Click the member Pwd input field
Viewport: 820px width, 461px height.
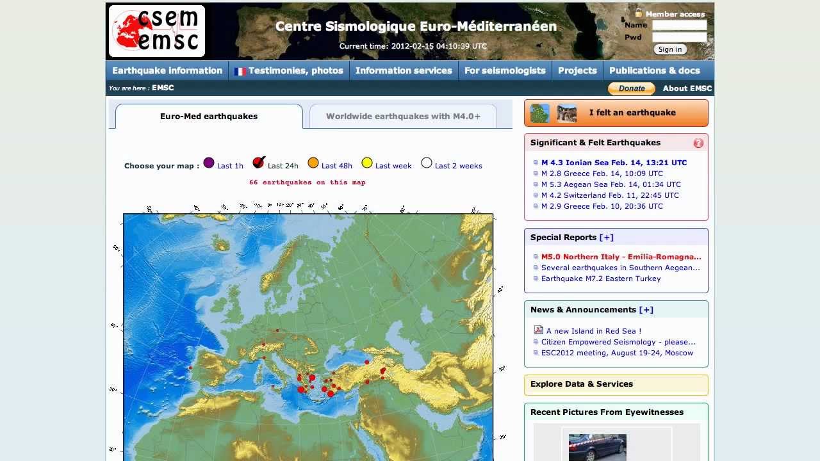[679, 37]
